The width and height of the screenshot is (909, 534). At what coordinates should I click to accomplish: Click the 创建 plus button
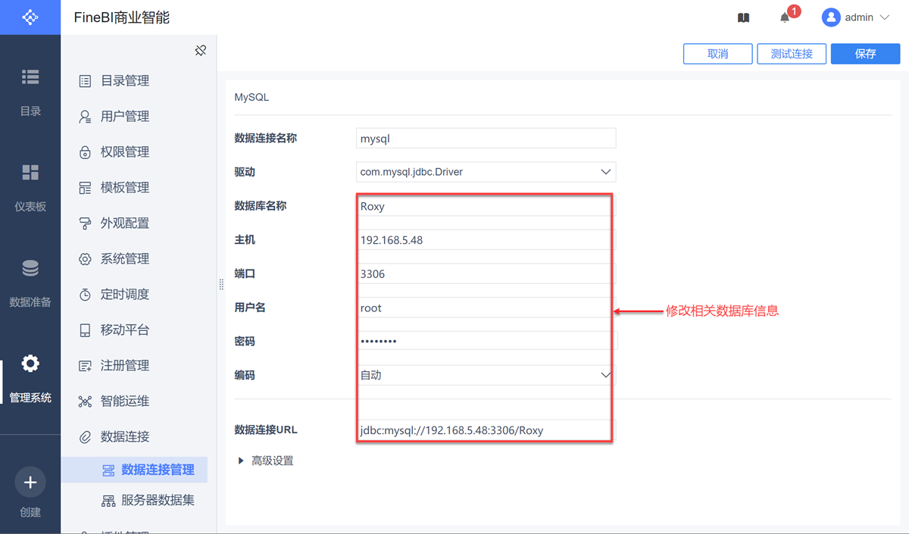[x=30, y=482]
